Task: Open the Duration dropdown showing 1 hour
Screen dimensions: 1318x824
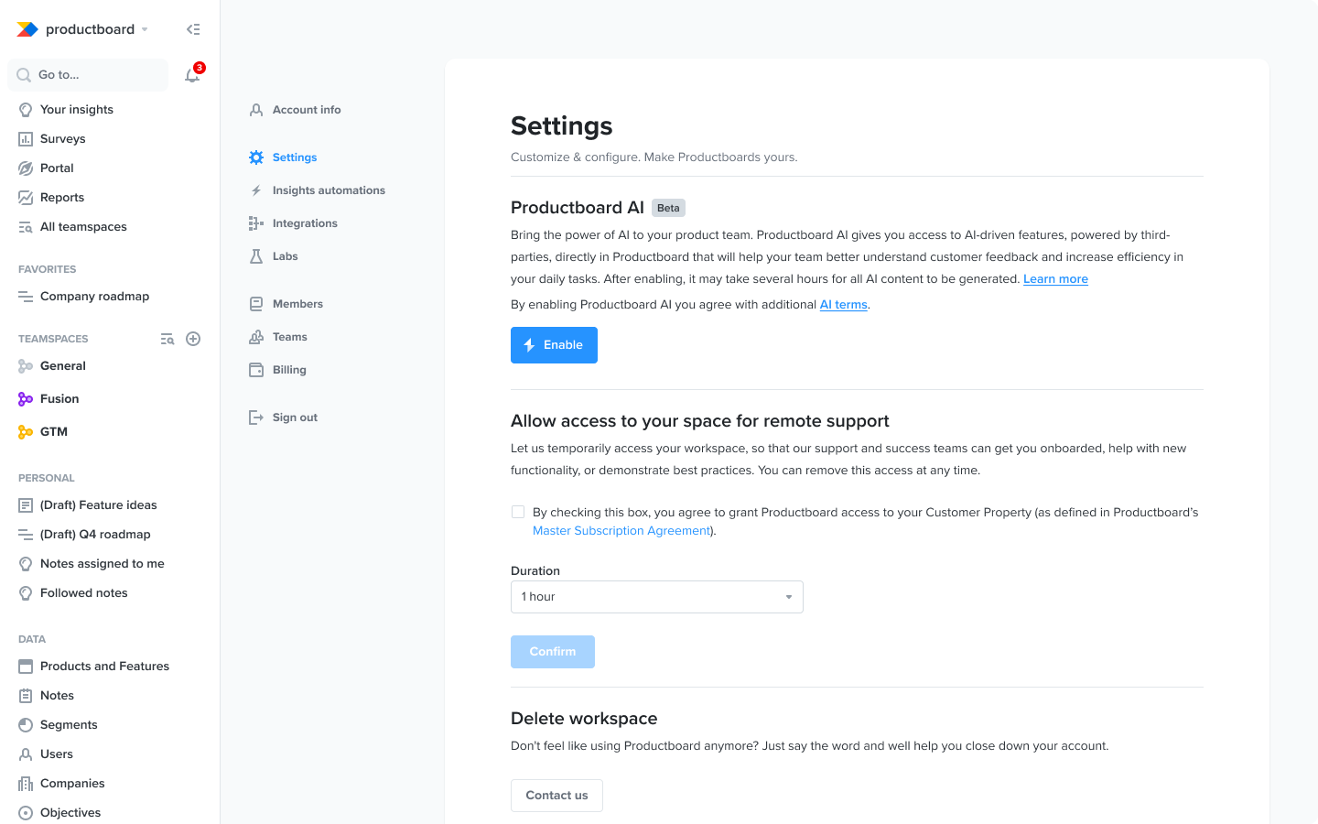Action: [656, 597]
